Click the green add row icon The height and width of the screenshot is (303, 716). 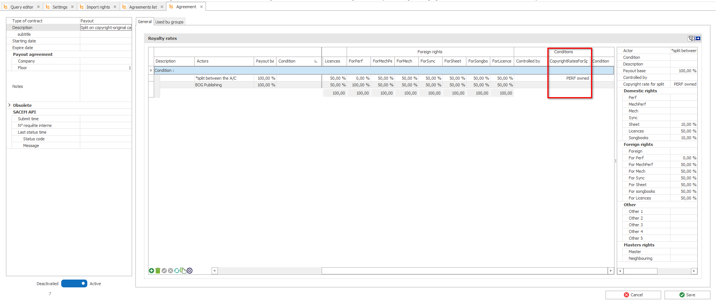pyautogui.click(x=151, y=271)
